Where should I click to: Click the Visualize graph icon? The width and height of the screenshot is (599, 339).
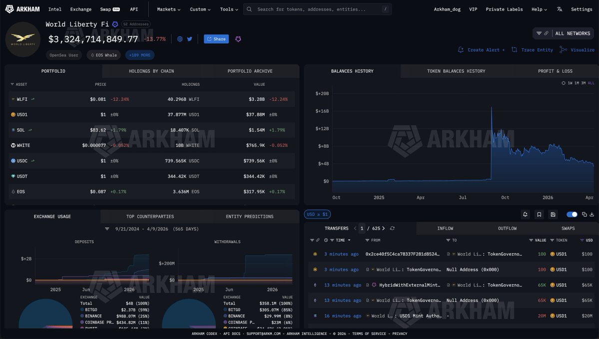[563, 49]
